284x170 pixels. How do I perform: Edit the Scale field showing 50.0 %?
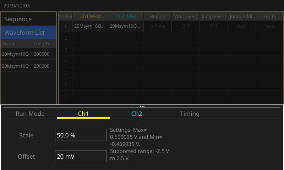(x=81, y=135)
